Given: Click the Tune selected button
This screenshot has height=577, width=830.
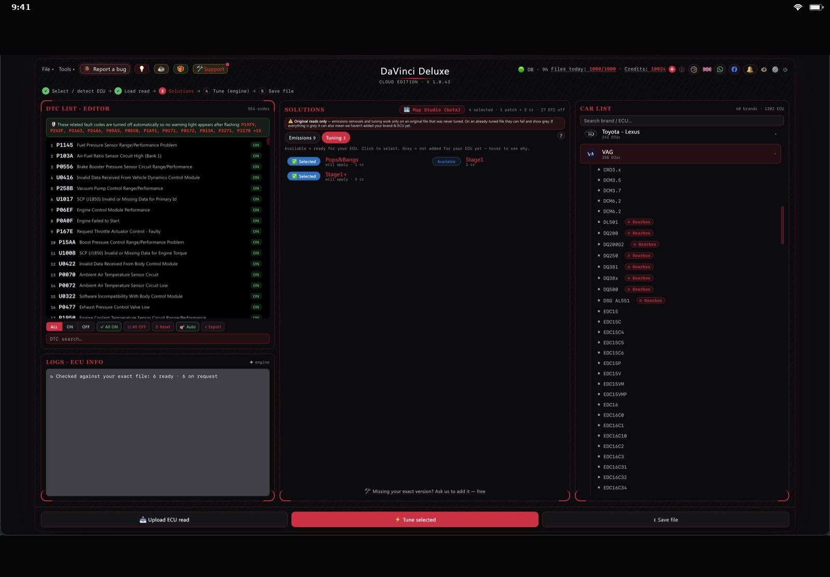Looking at the screenshot, I should (x=415, y=519).
